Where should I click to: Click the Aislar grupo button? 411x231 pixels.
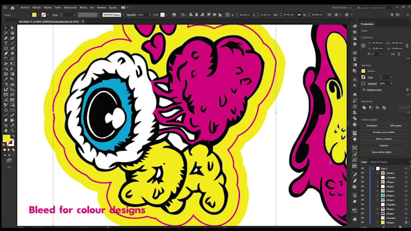[x=395, y=125]
